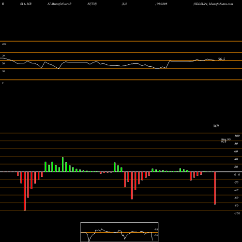Click the 'SI & MR' header label
Image resolution: width=242 pixels, height=242 pixels.
[26, 4]
